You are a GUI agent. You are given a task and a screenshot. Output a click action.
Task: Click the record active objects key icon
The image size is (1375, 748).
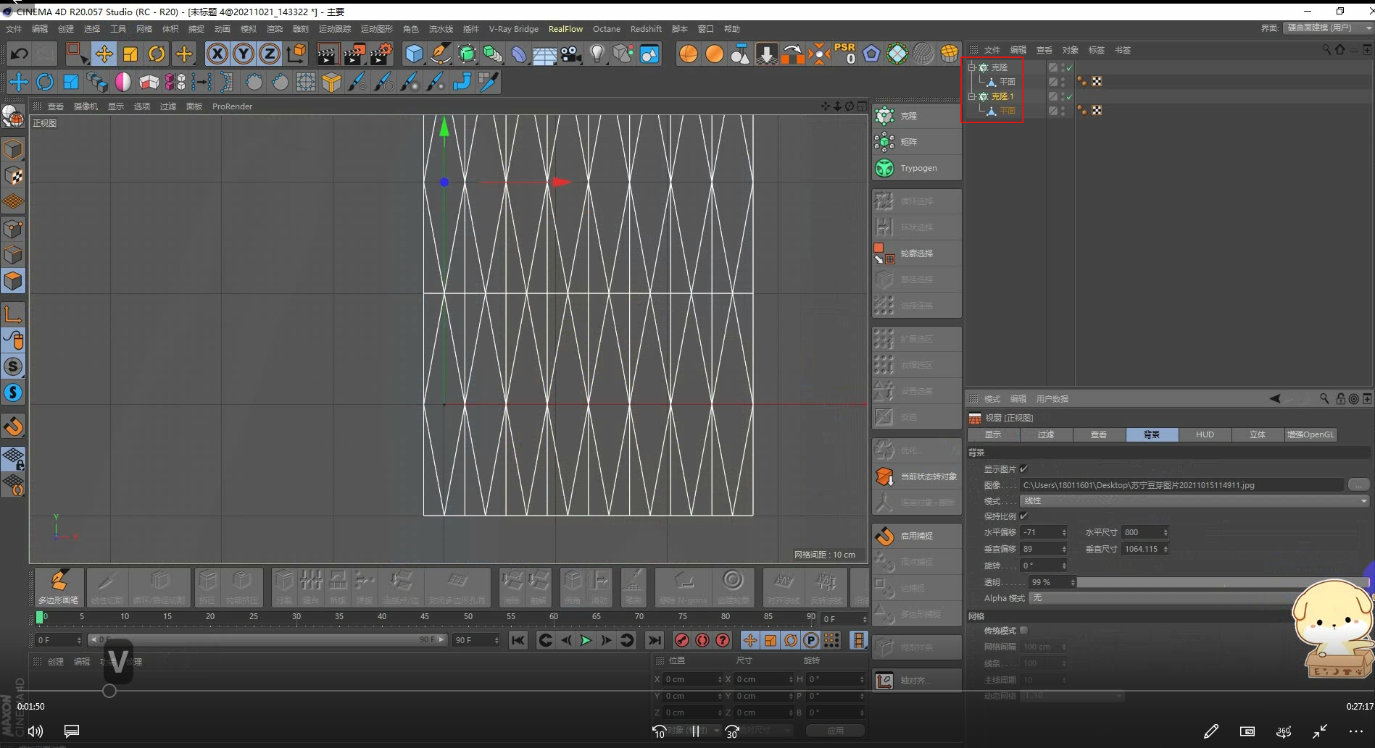681,640
